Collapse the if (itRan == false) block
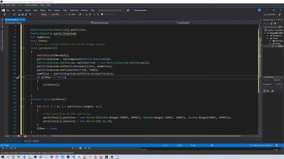 23,77
